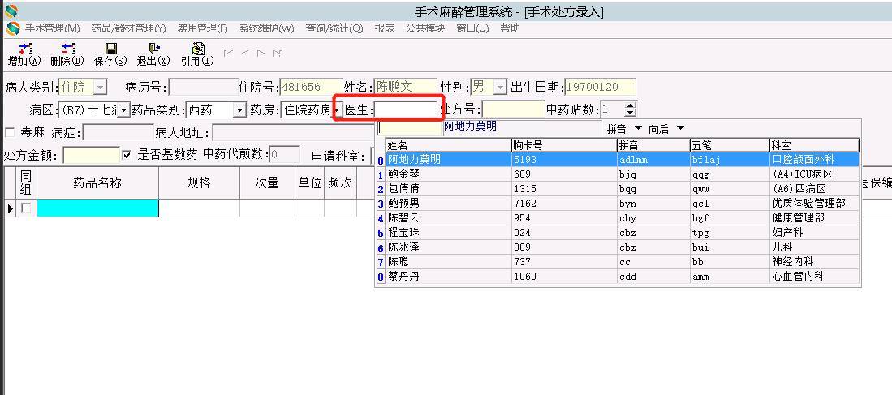Select doctor 陈聪 in lookup list
This screenshot has width=892, height=395.
click(623, 261)
